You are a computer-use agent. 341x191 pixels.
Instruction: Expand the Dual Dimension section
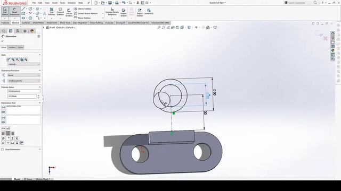39,150
